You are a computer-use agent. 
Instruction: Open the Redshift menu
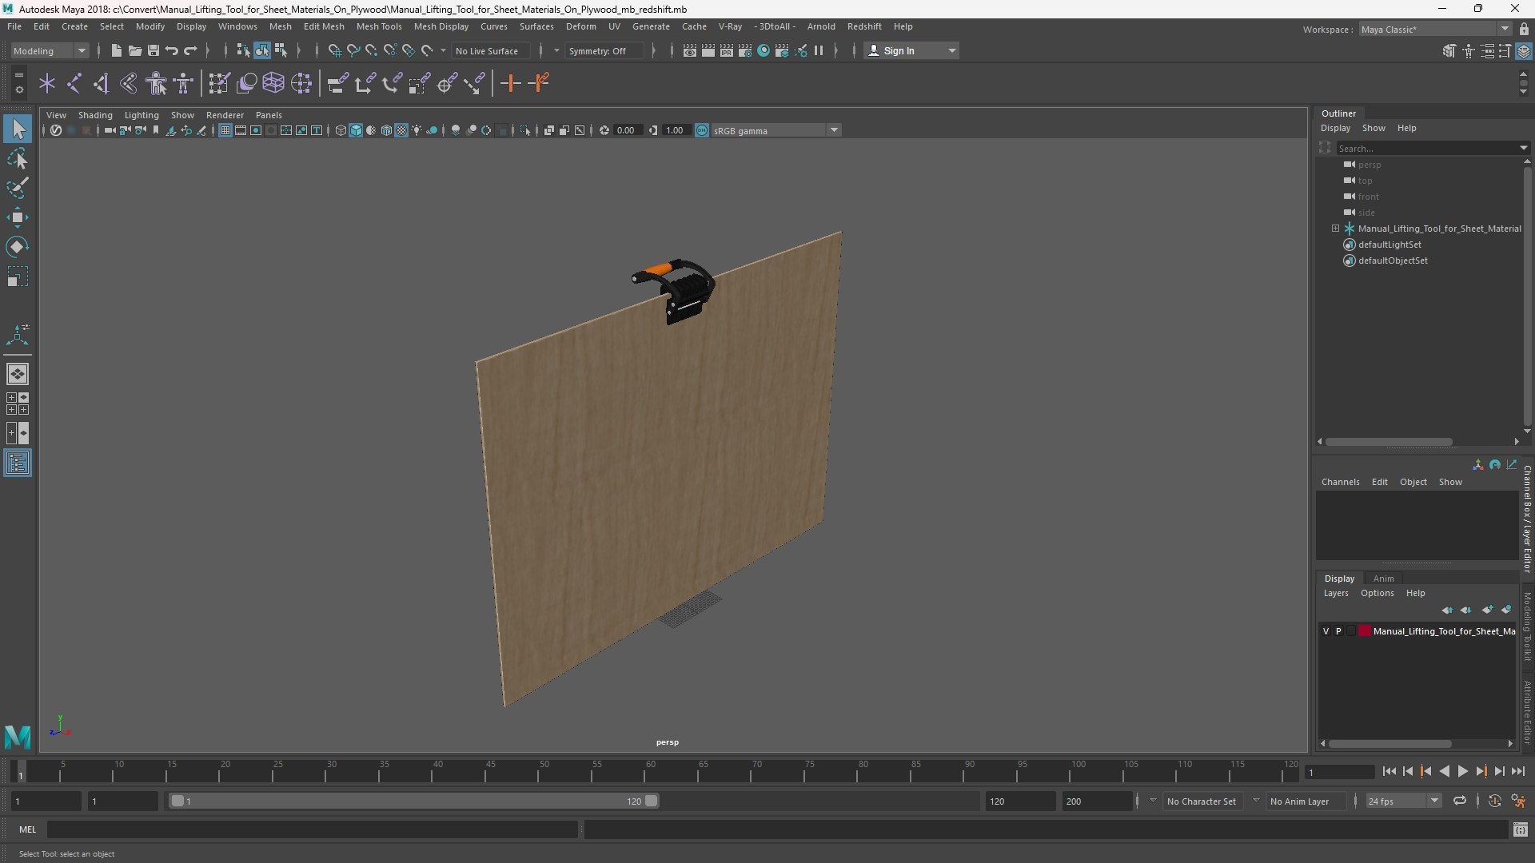click(x=864, y=26)
